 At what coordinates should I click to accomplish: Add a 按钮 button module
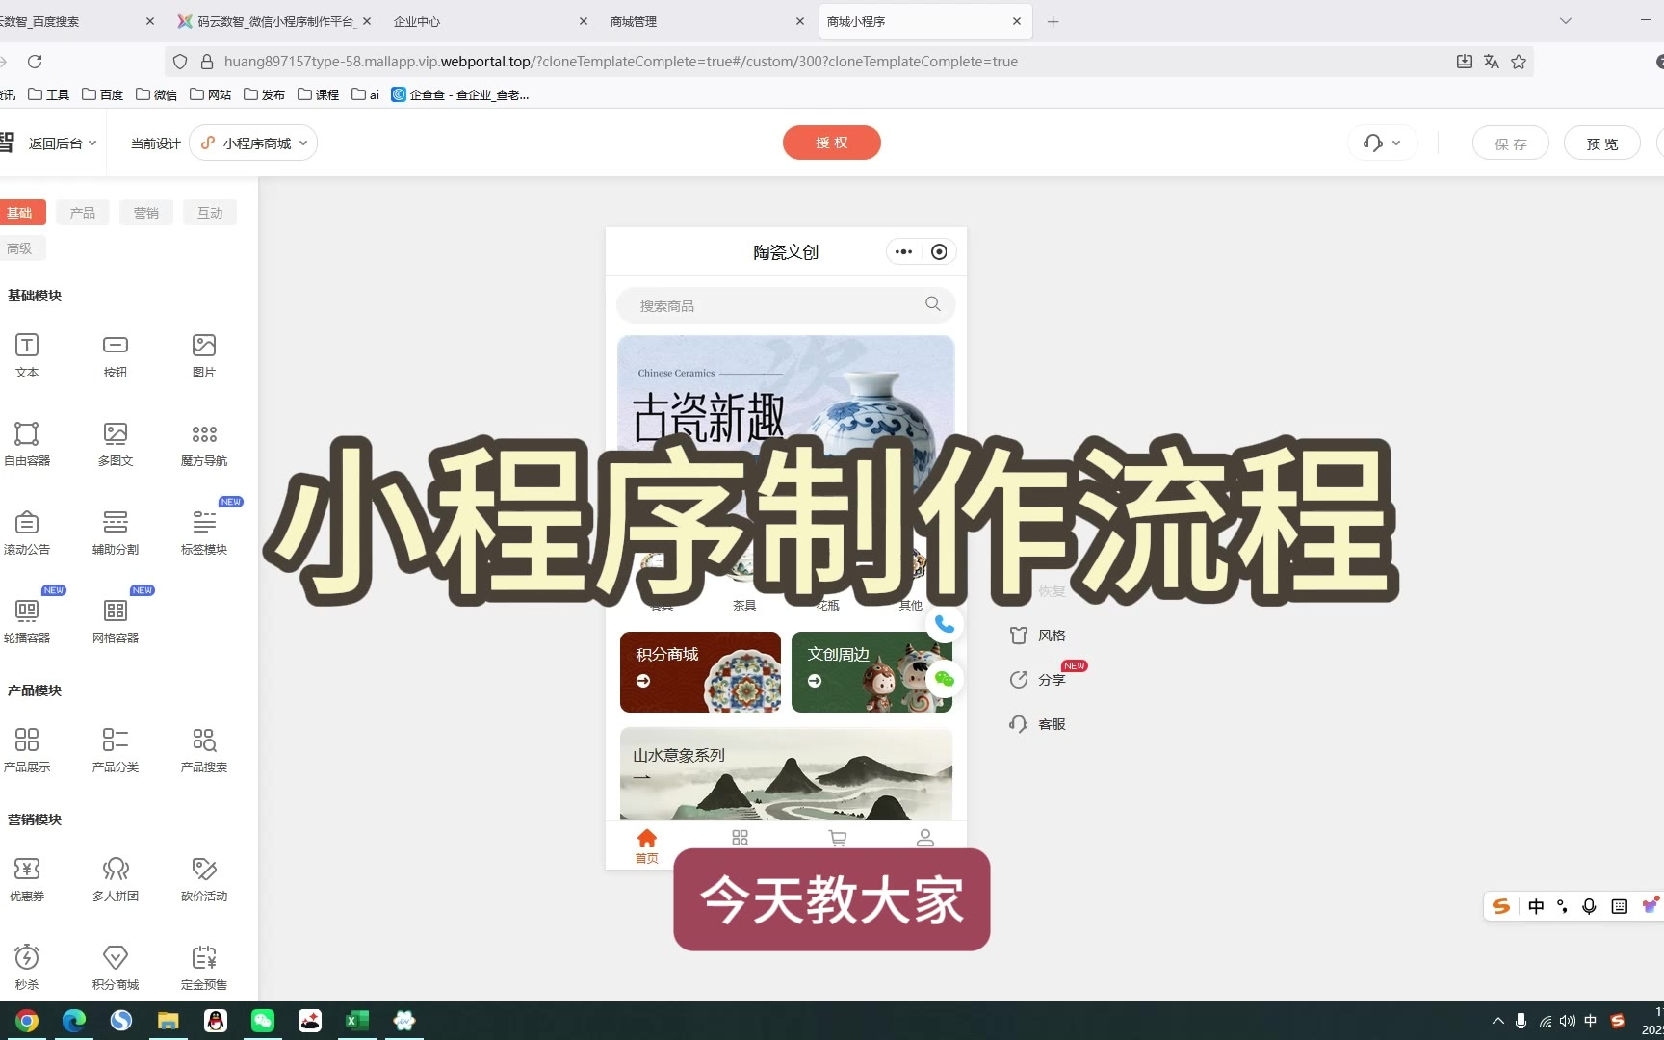(x=116, y=355)
